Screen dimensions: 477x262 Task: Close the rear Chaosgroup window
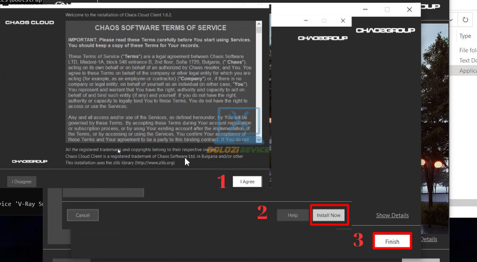point(410,9)
